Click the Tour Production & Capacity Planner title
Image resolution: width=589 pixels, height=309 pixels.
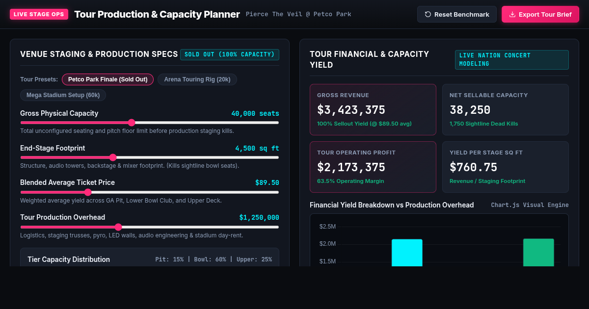tap(157, 14)
